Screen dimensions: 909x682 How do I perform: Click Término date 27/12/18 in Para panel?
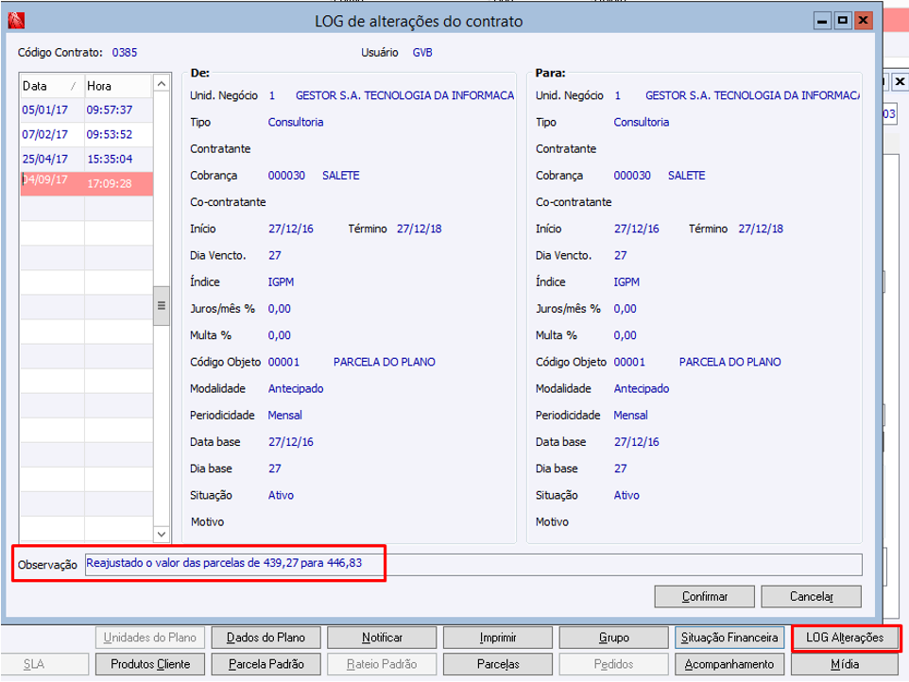(x=761, y=229)
